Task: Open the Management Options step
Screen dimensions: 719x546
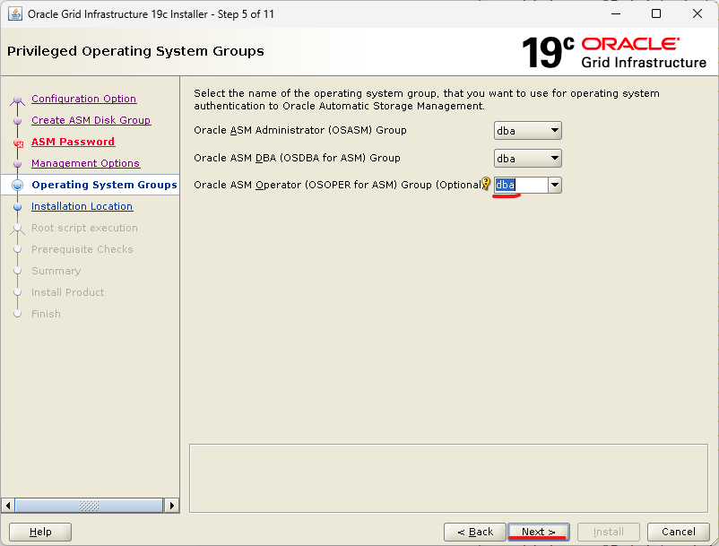Action: 85,163
